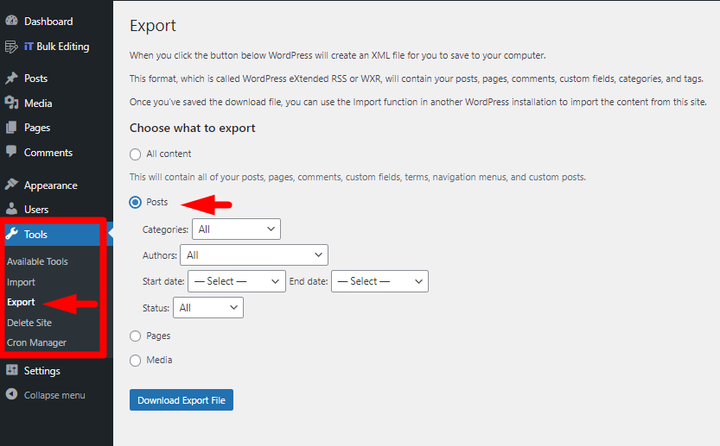Select the Media export radio button

[135, 361]
